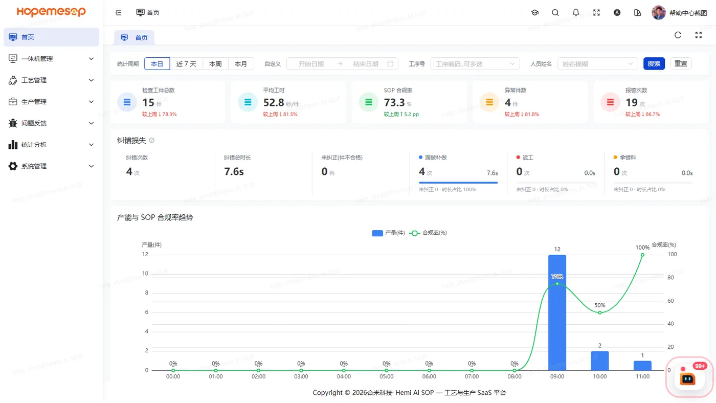Click the calendar icon in date range

click(390, 64)
